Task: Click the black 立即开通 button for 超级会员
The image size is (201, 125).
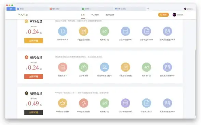Action: pos(33,112)
